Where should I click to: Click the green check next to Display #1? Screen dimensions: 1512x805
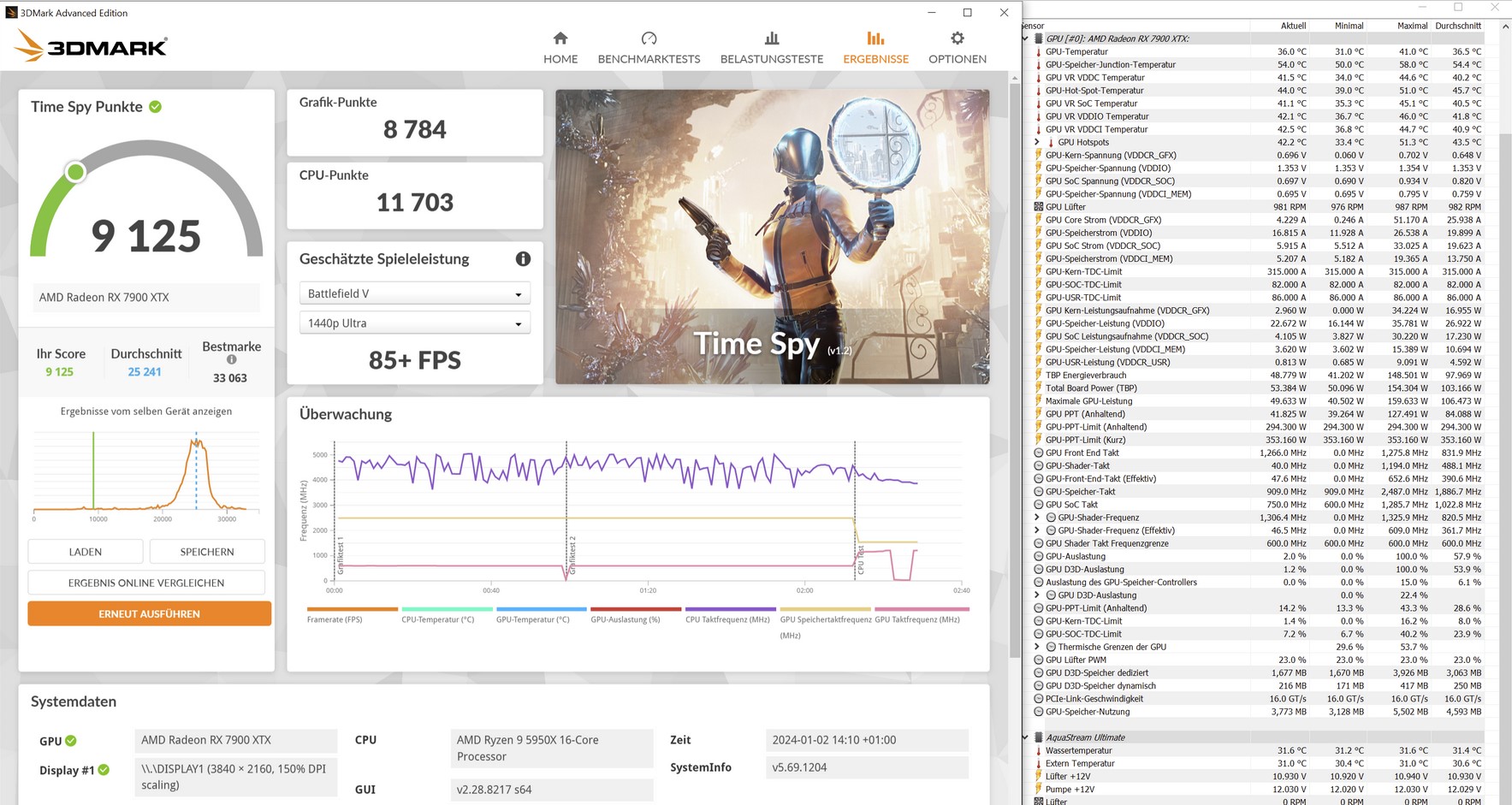click(104, 770)
